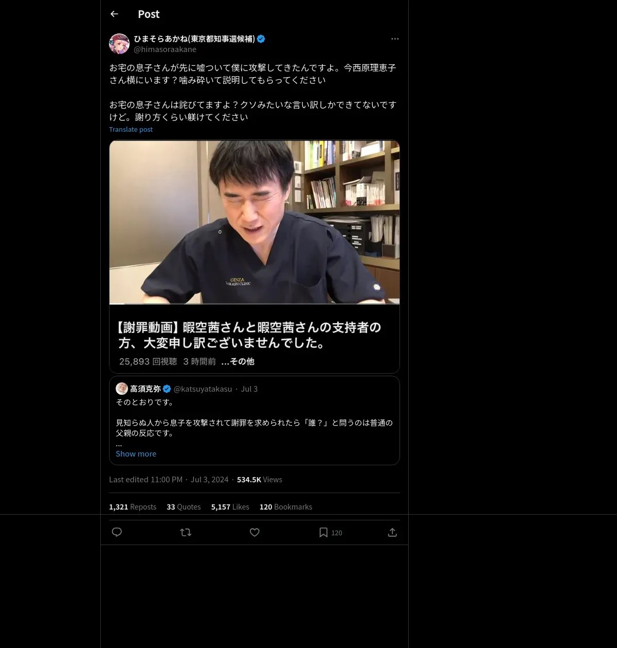Open the apology video thumbnail
Image resolution: width=617 pixels, height=648 pixels.
coord(255,222)
